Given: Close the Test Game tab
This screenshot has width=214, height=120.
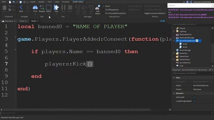Looking at the screenshot, I should click(15, 21).
